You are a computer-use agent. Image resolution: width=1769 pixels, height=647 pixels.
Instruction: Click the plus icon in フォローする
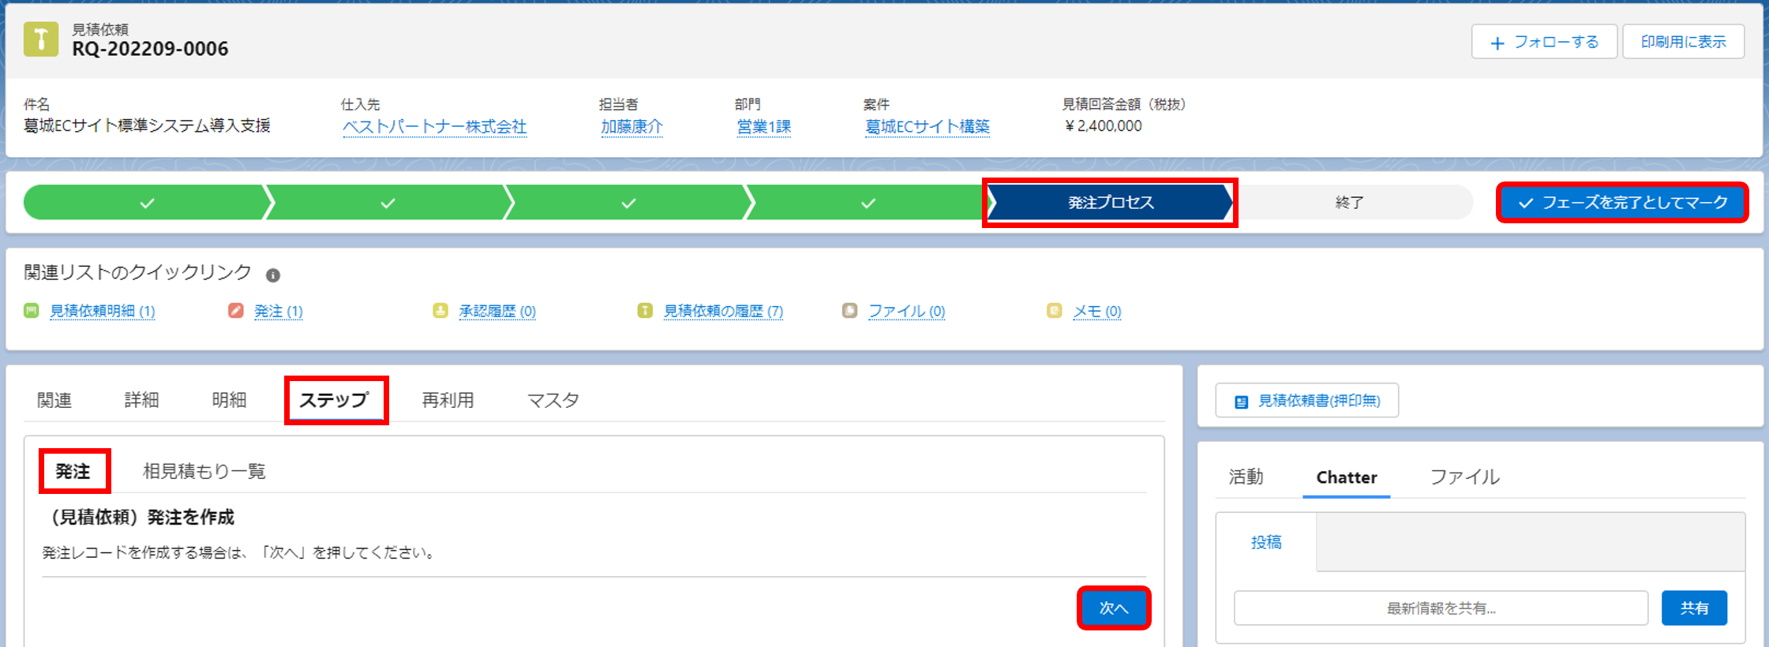coord(1497,43)
